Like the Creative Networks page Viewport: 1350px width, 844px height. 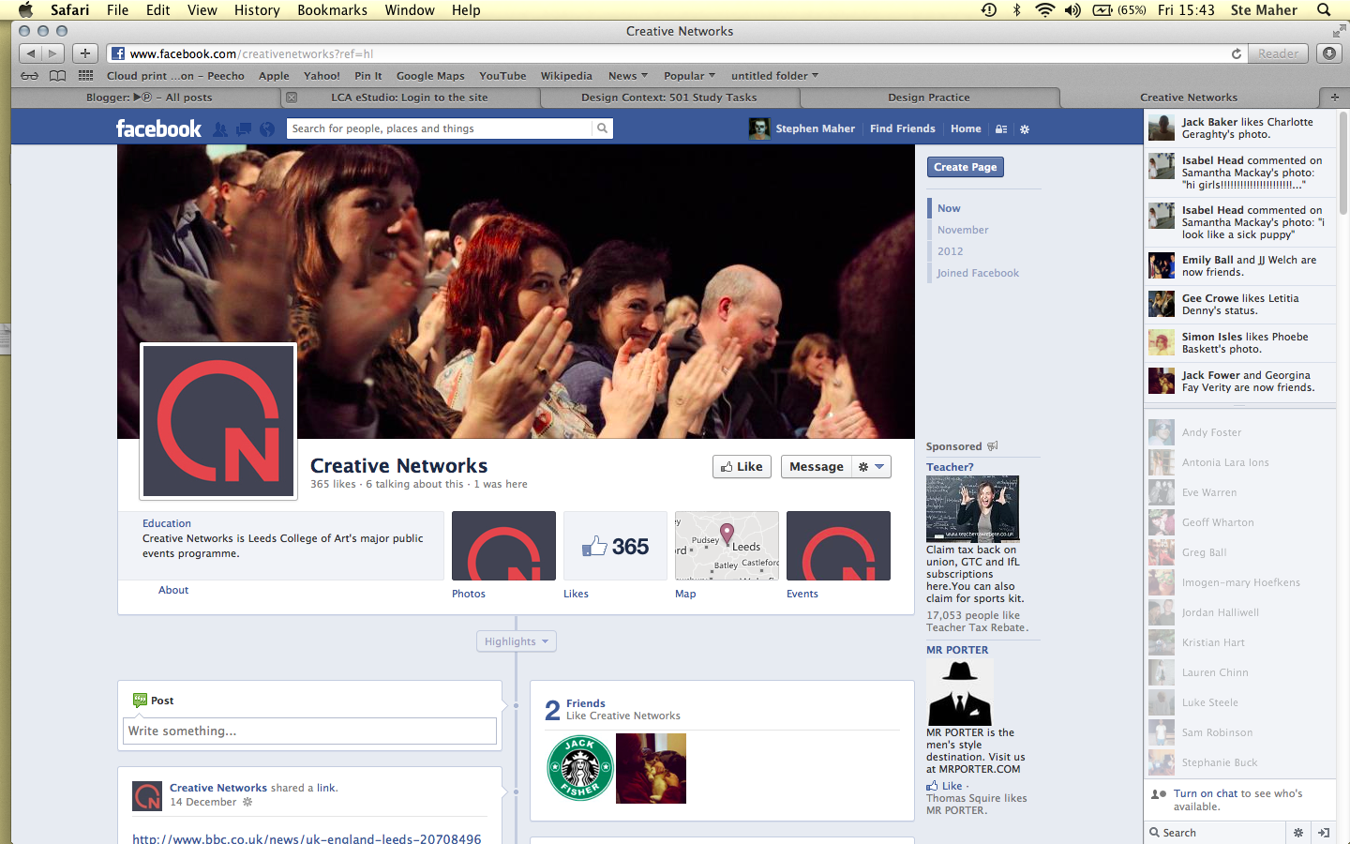[x=742, y=467]
